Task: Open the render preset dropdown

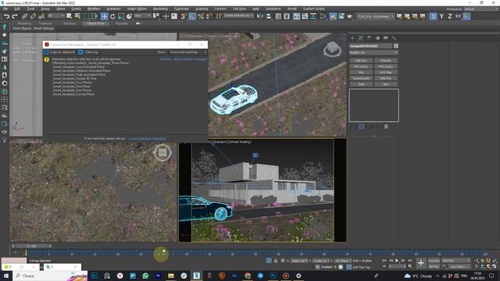Action: [375, 16]
